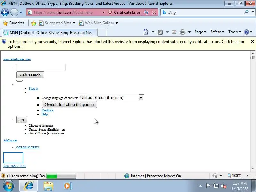Open the United States (English) language dropdown
256x192 pixels.
pos(111,98)
